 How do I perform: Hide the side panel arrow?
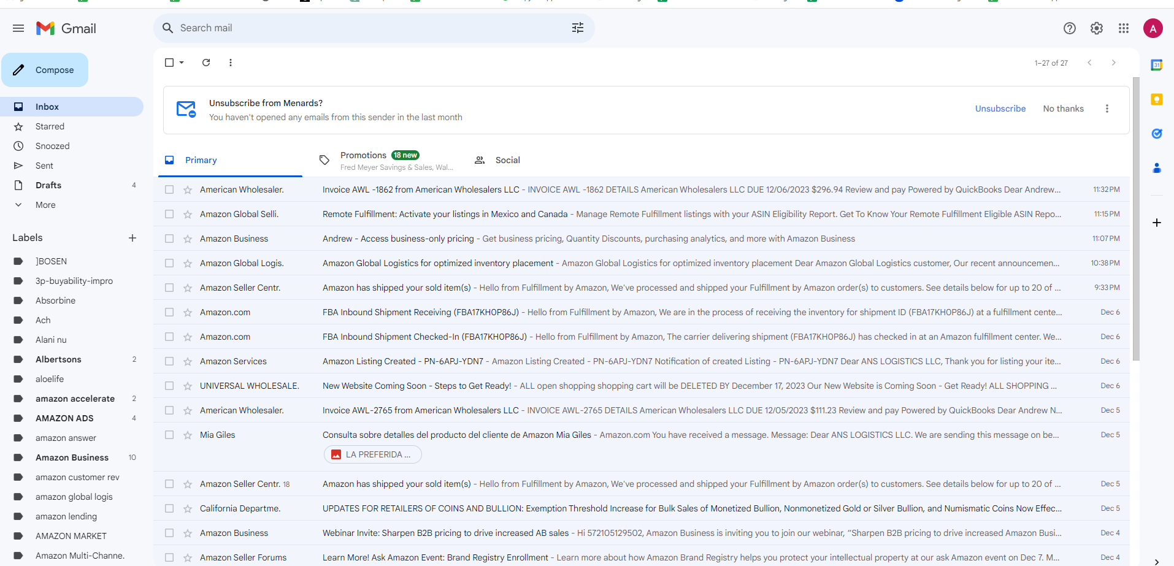[x=1157, y=561]
